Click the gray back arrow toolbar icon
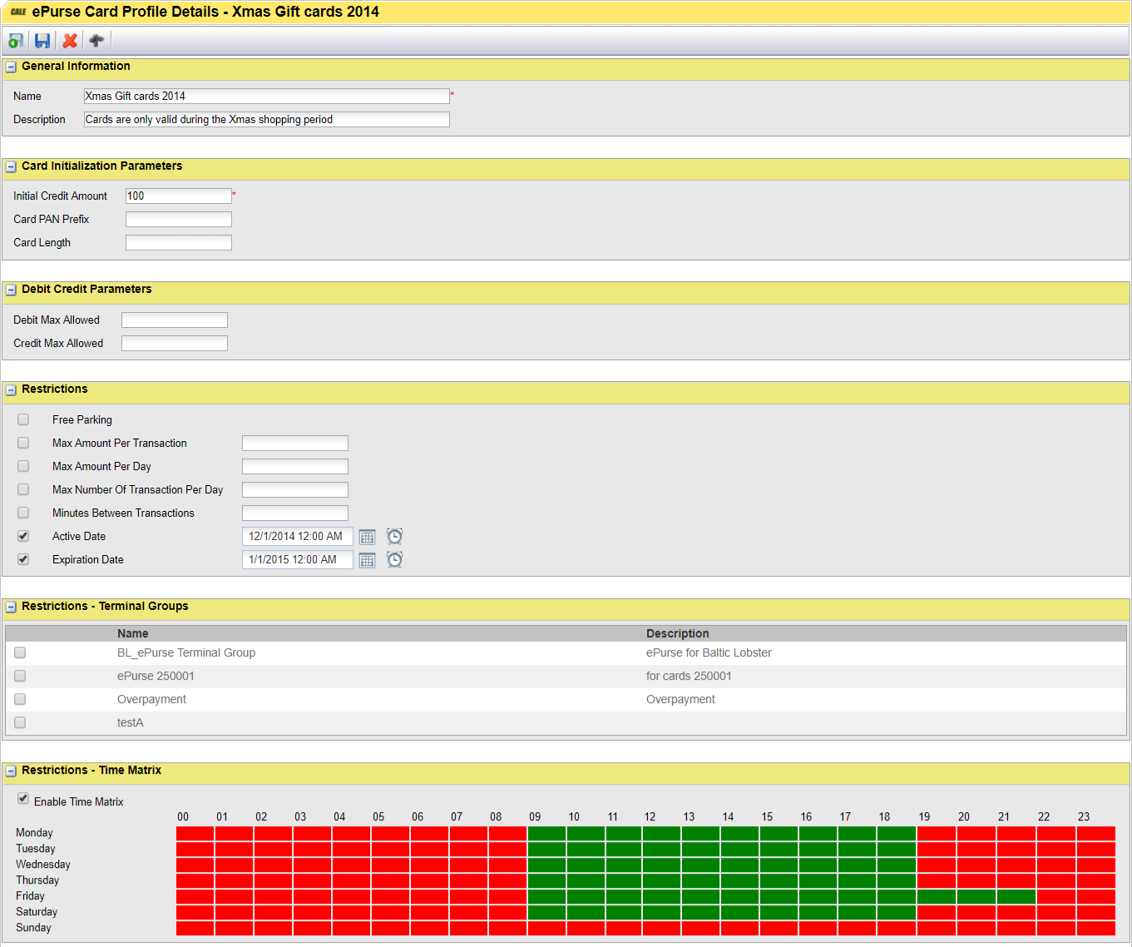The image size is (1132, 947). (x=96, y=41)
